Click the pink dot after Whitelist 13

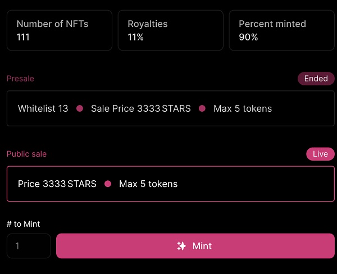pos(80,108)
